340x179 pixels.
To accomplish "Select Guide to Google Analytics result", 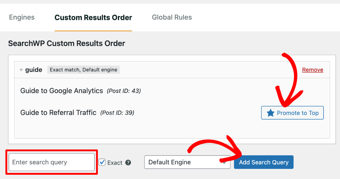I will coord(61,91).
